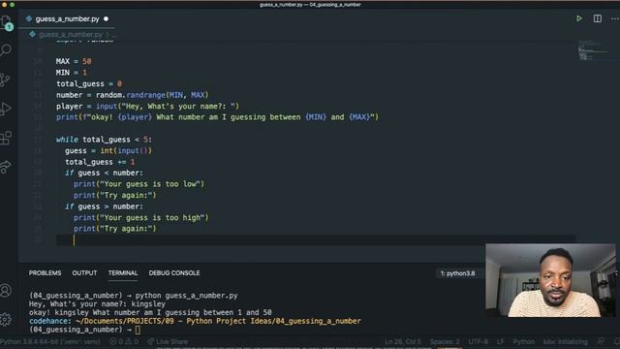Click 'if guess > number:' line
620x349 pixels.
(x=104, y=206)
